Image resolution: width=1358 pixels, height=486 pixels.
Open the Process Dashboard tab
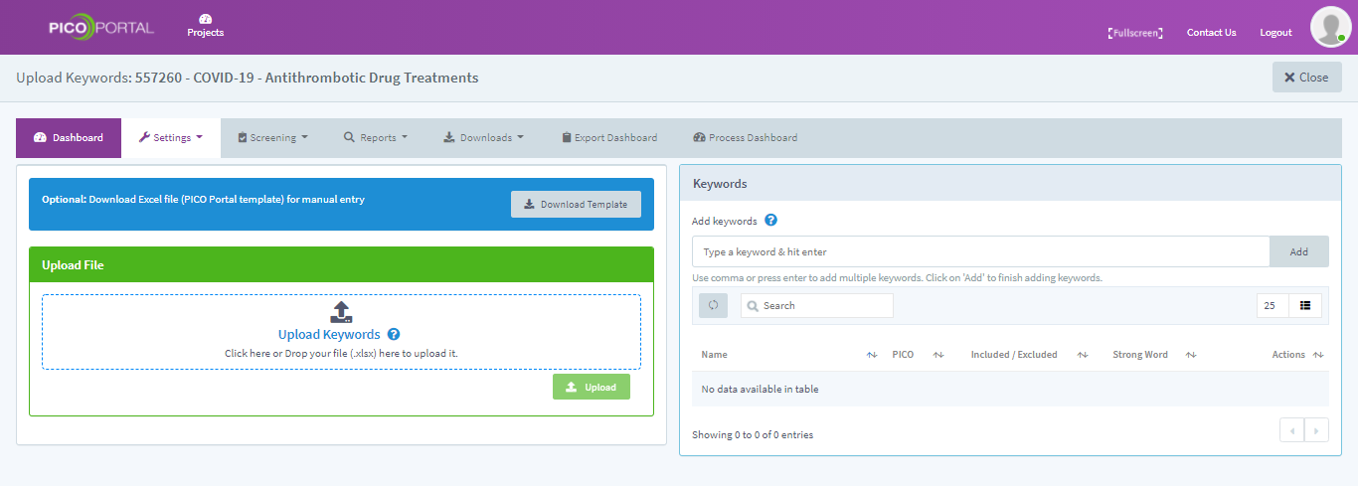746,138
